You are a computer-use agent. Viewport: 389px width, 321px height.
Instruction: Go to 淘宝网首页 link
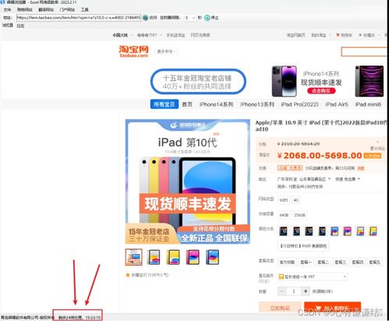click(295, 35)
